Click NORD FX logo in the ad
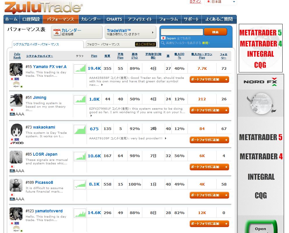289x233 pixels. click(260, 82)
